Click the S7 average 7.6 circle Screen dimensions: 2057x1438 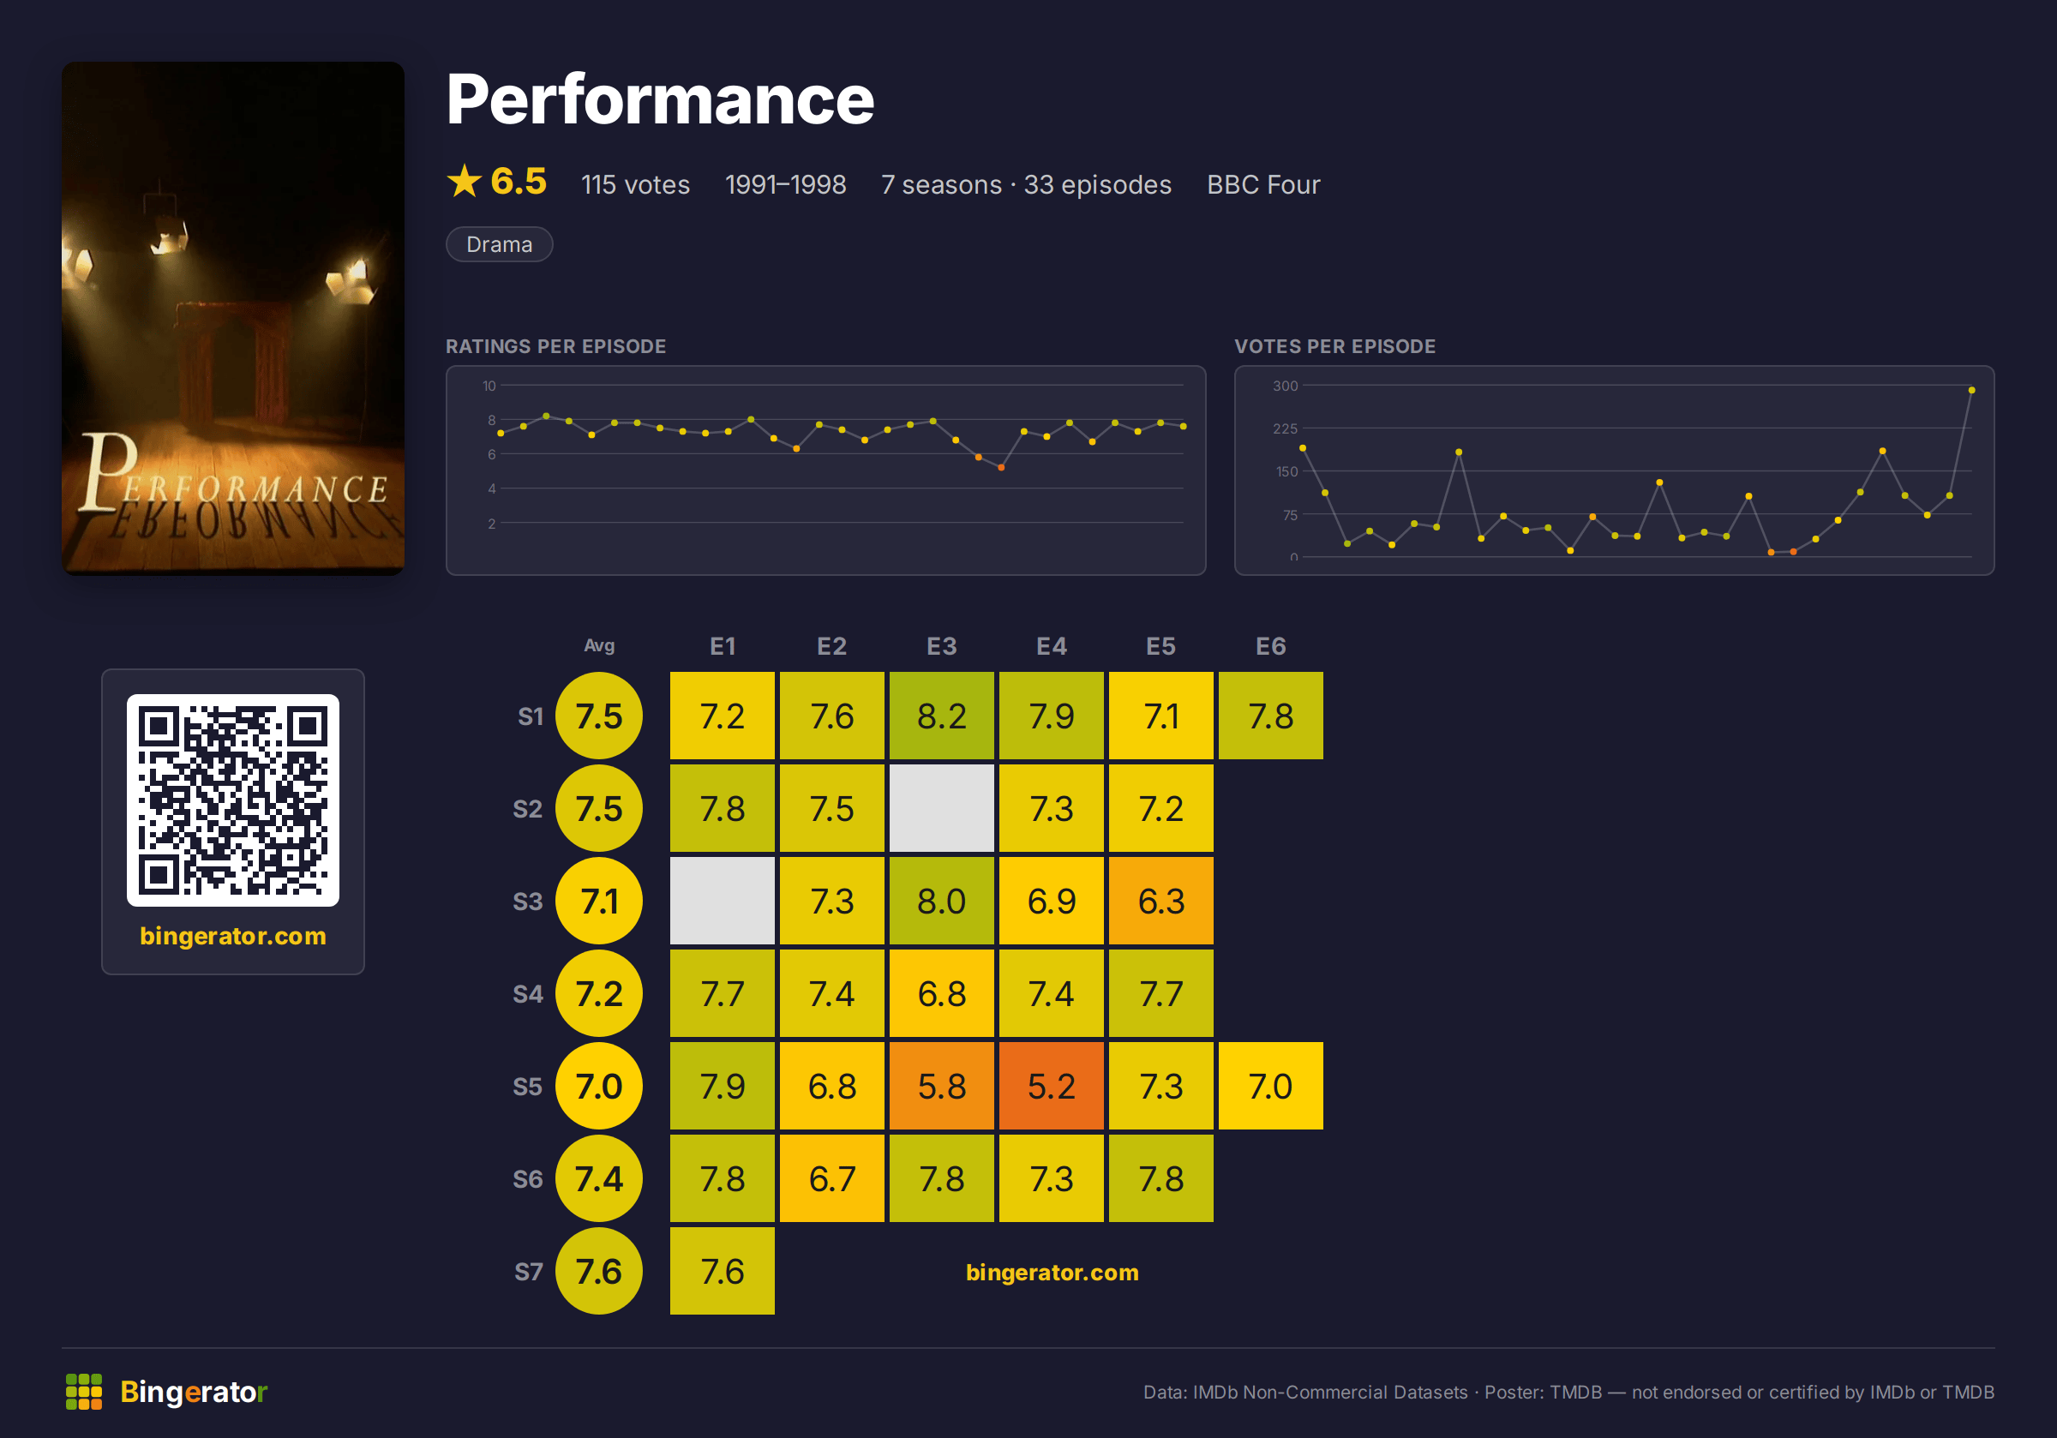click(x=598, y=1272)
